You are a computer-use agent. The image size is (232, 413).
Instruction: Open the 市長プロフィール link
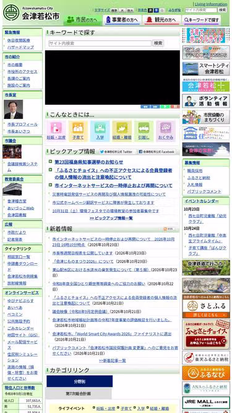click(23, 124)
